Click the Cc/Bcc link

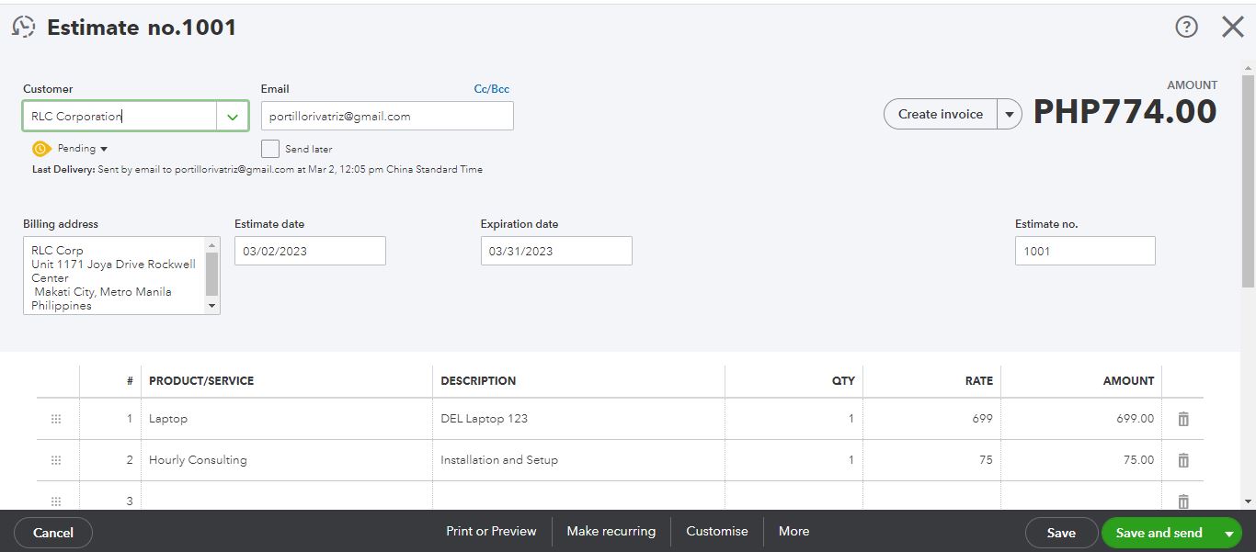pyautogui.click(x=491, y=89)
